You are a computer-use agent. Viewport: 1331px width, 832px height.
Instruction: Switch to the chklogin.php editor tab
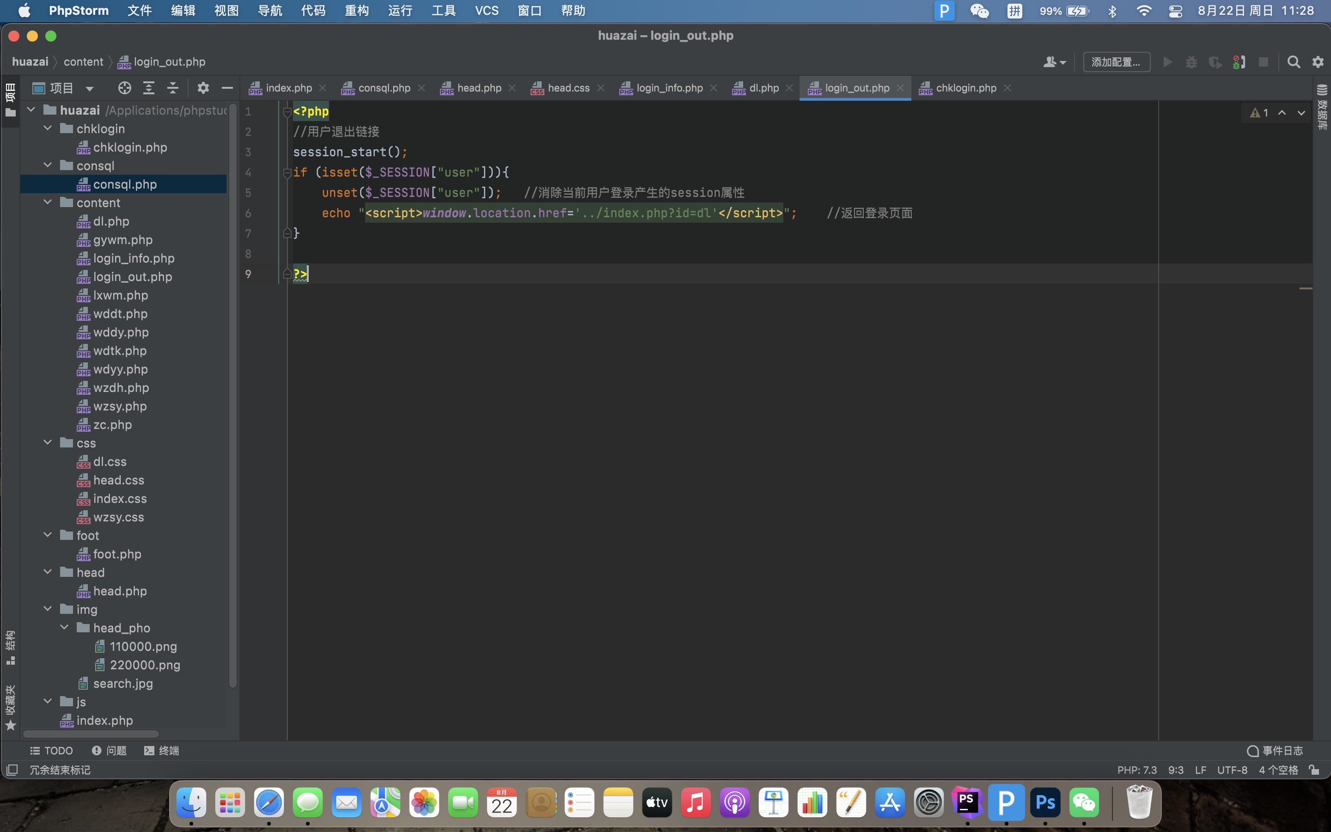tap(965, 88)
